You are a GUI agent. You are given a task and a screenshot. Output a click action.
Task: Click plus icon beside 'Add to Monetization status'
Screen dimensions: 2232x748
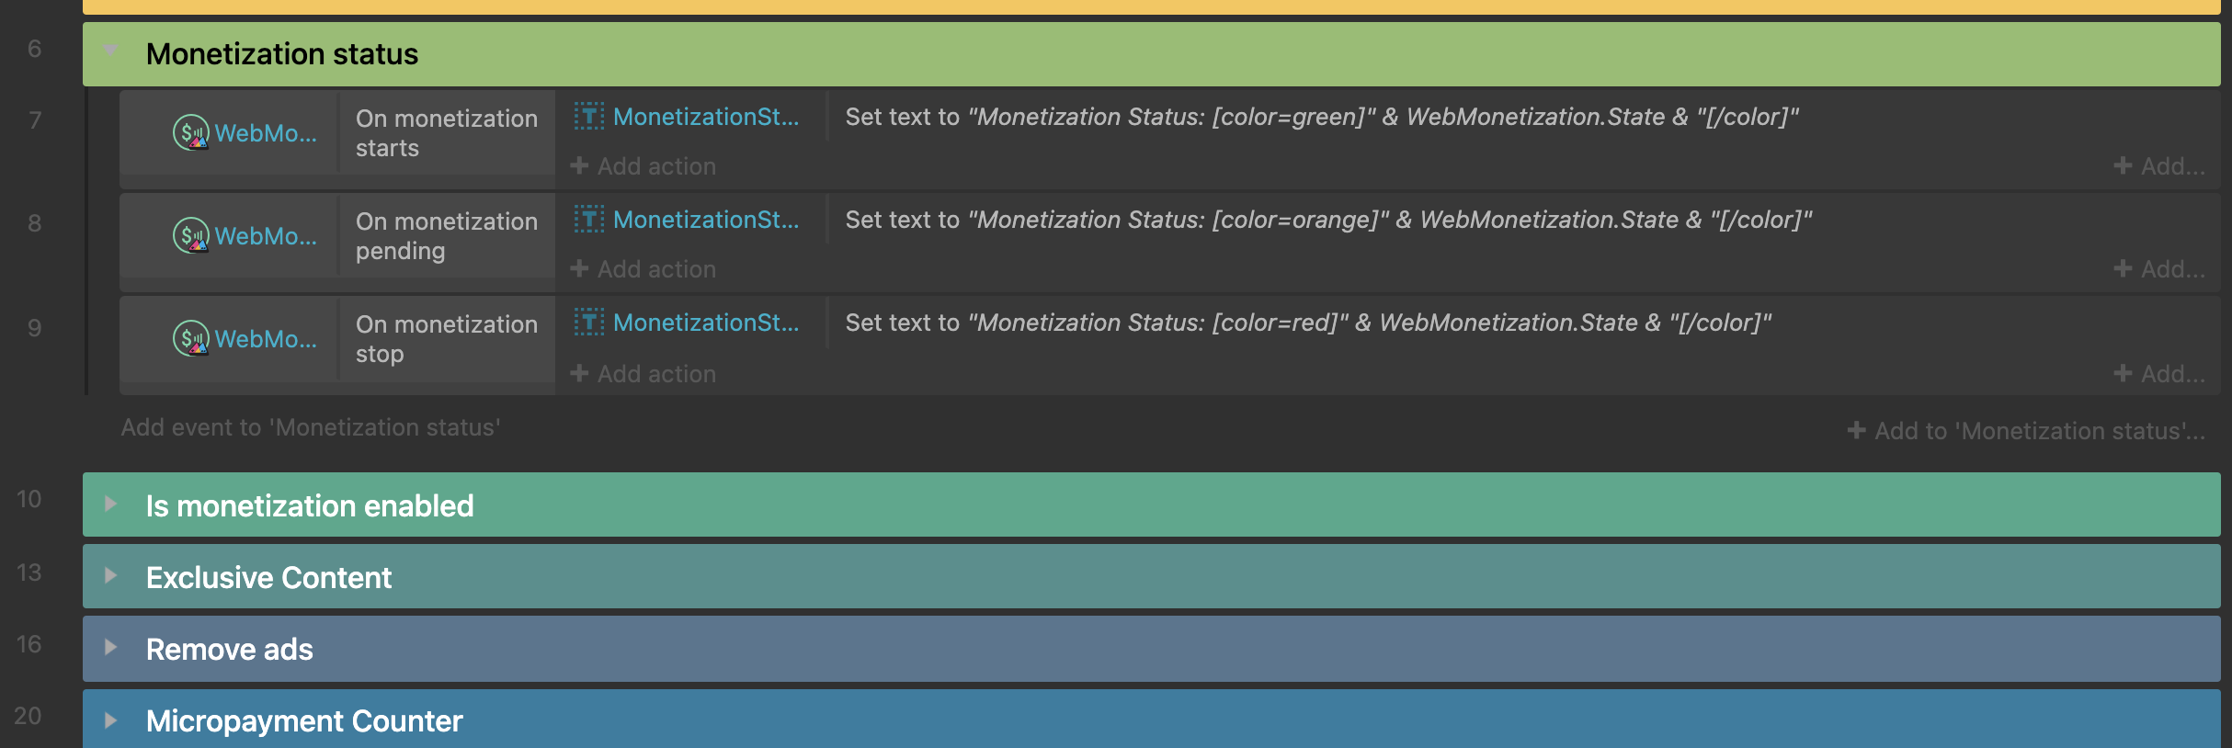click(1856, 430)
